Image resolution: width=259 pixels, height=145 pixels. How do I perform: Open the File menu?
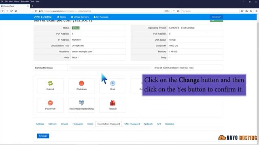(2, 1)
